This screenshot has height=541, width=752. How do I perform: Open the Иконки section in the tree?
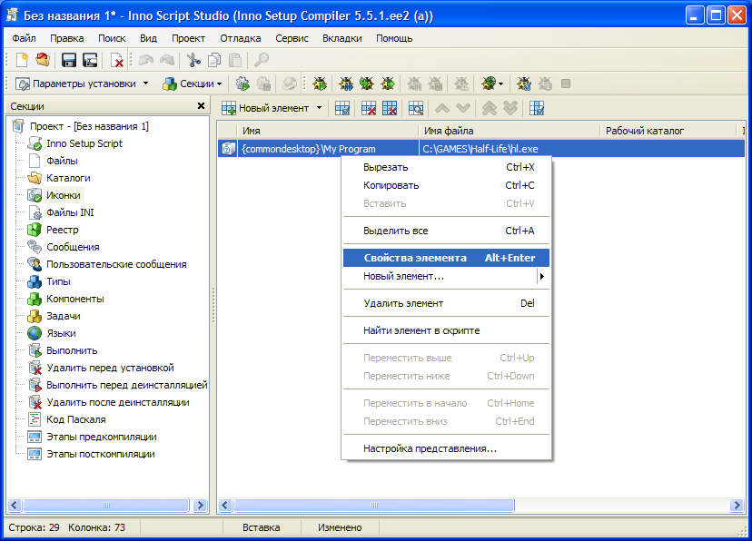coord(63,195)
